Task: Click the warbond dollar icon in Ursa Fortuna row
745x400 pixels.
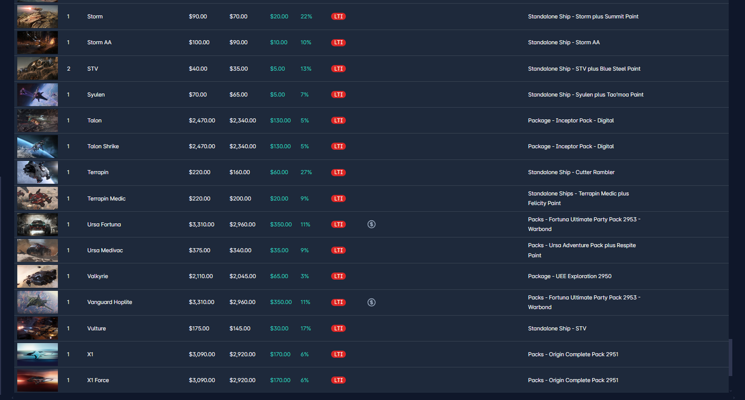Action: 371,224
